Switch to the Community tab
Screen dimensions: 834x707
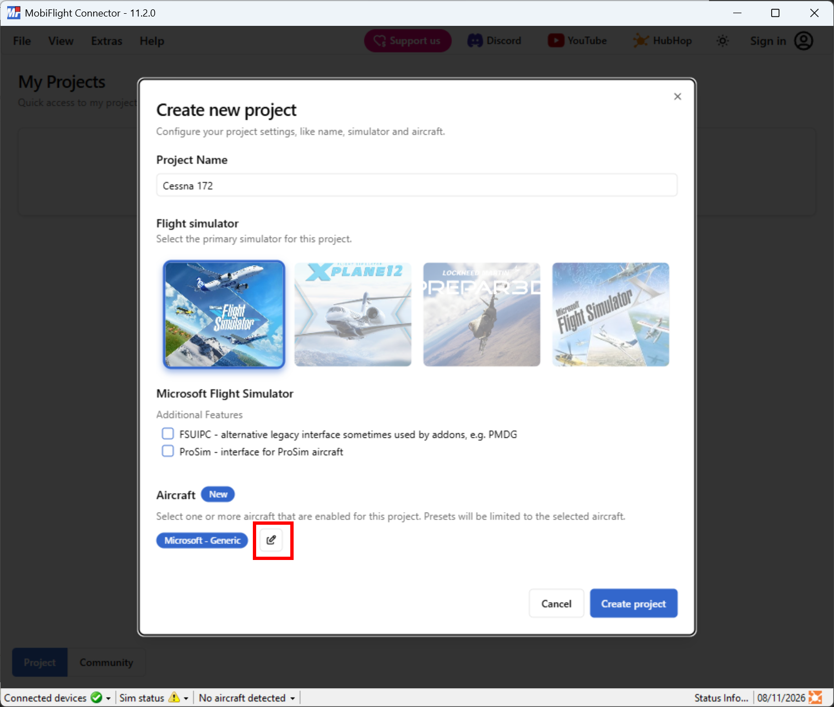(x=106, y=662)
